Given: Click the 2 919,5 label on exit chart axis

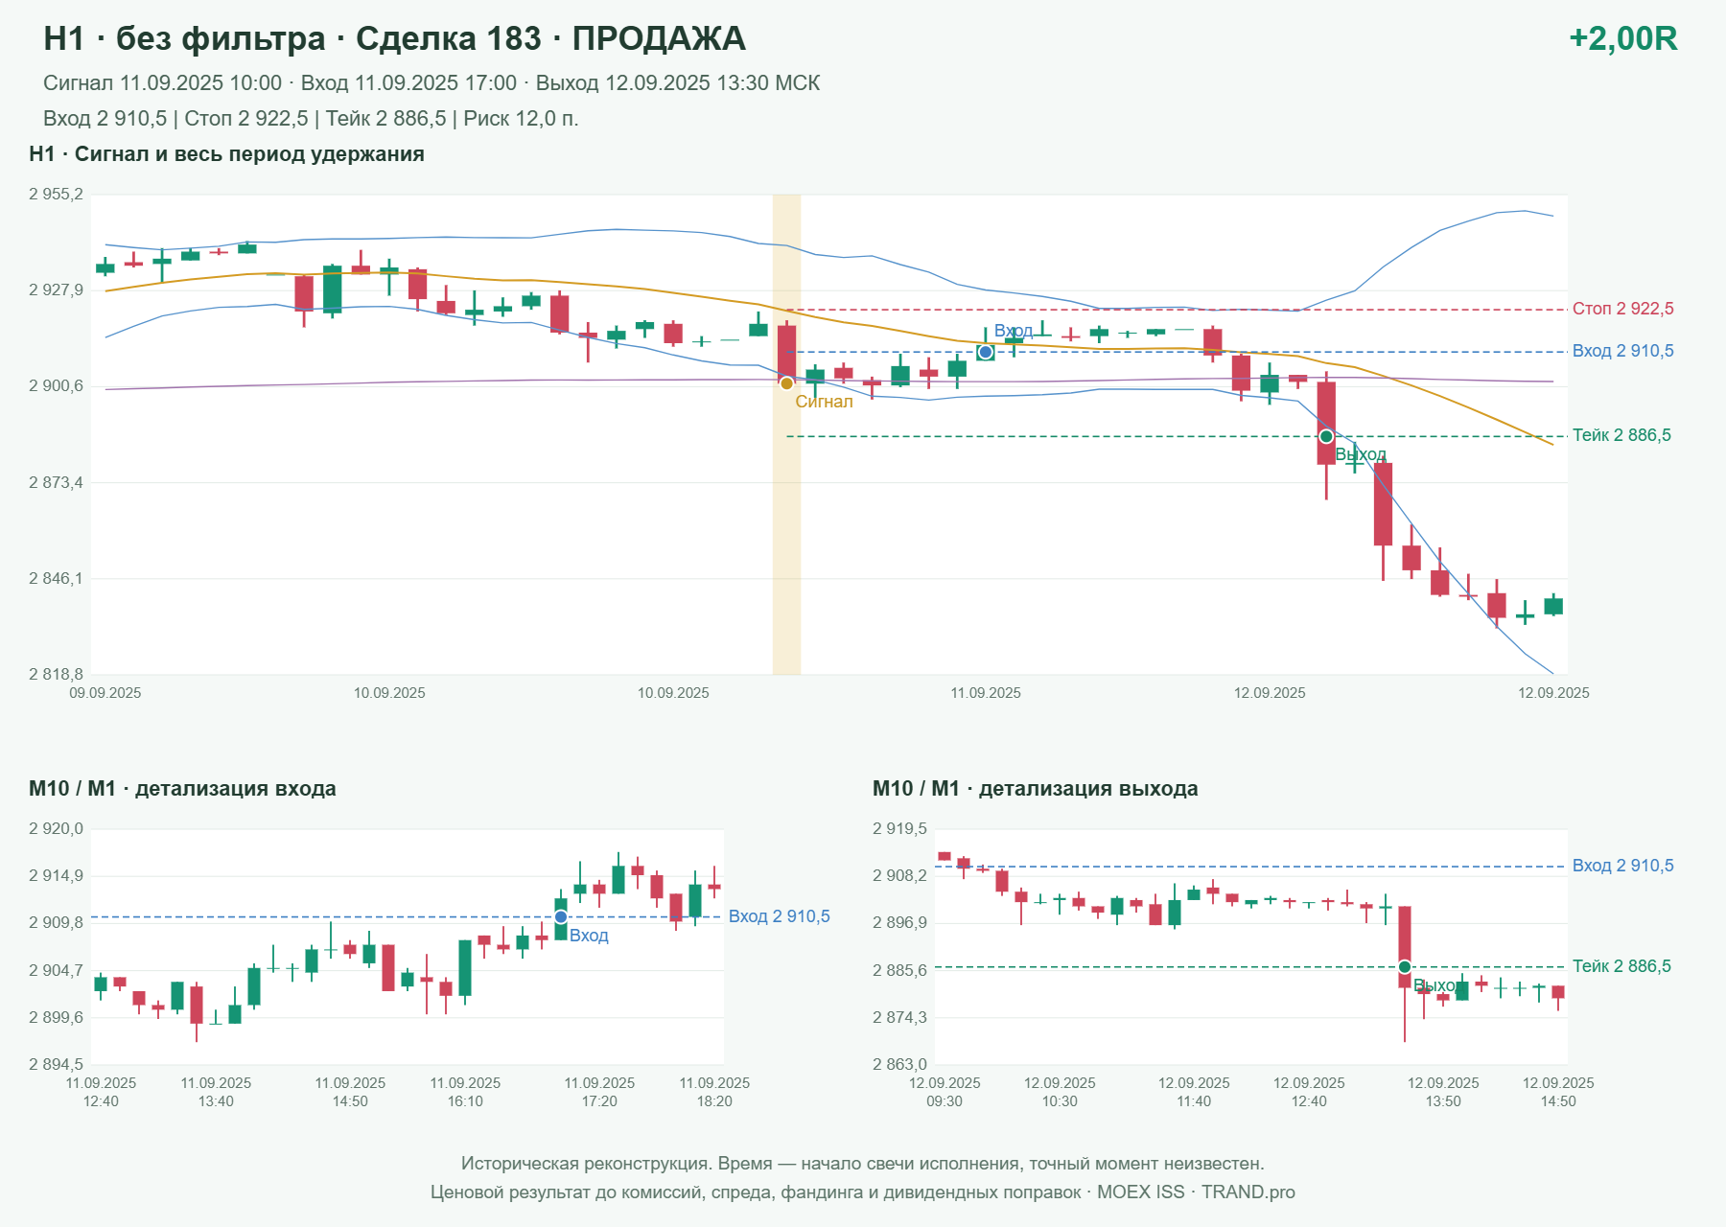Looking at the screenshot, I should point(899,829).
